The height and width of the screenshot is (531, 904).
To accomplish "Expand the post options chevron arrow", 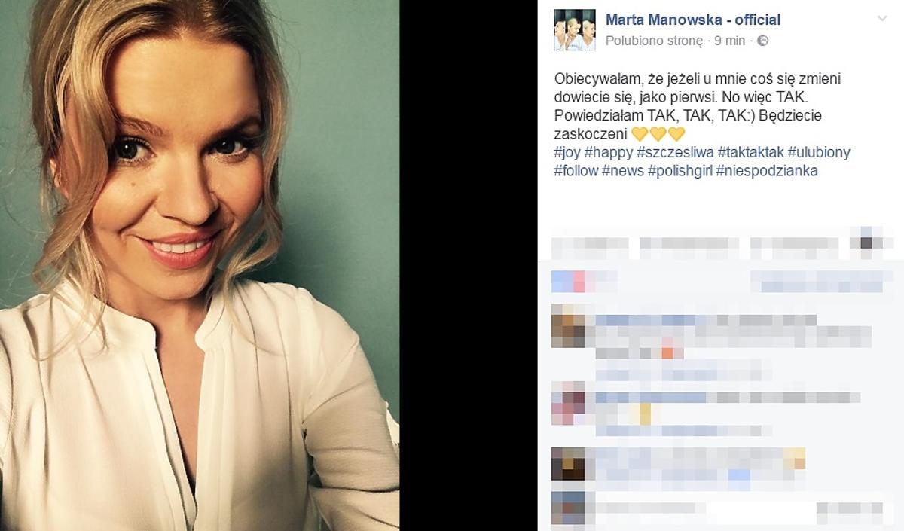I will pyautogui.click(x=883, y=17).
